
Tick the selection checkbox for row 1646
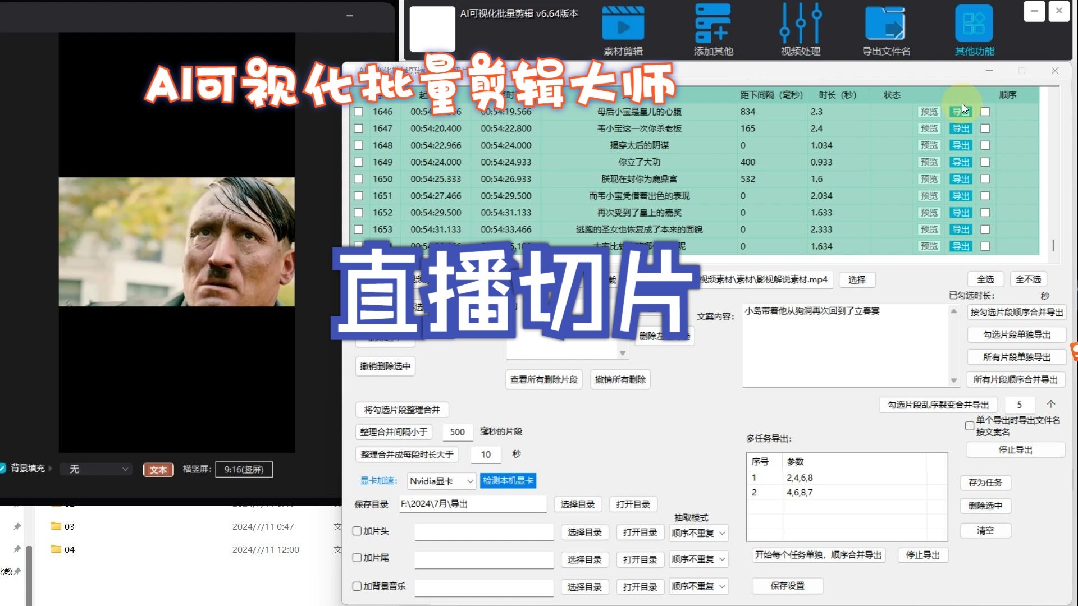tap(358, 112)
